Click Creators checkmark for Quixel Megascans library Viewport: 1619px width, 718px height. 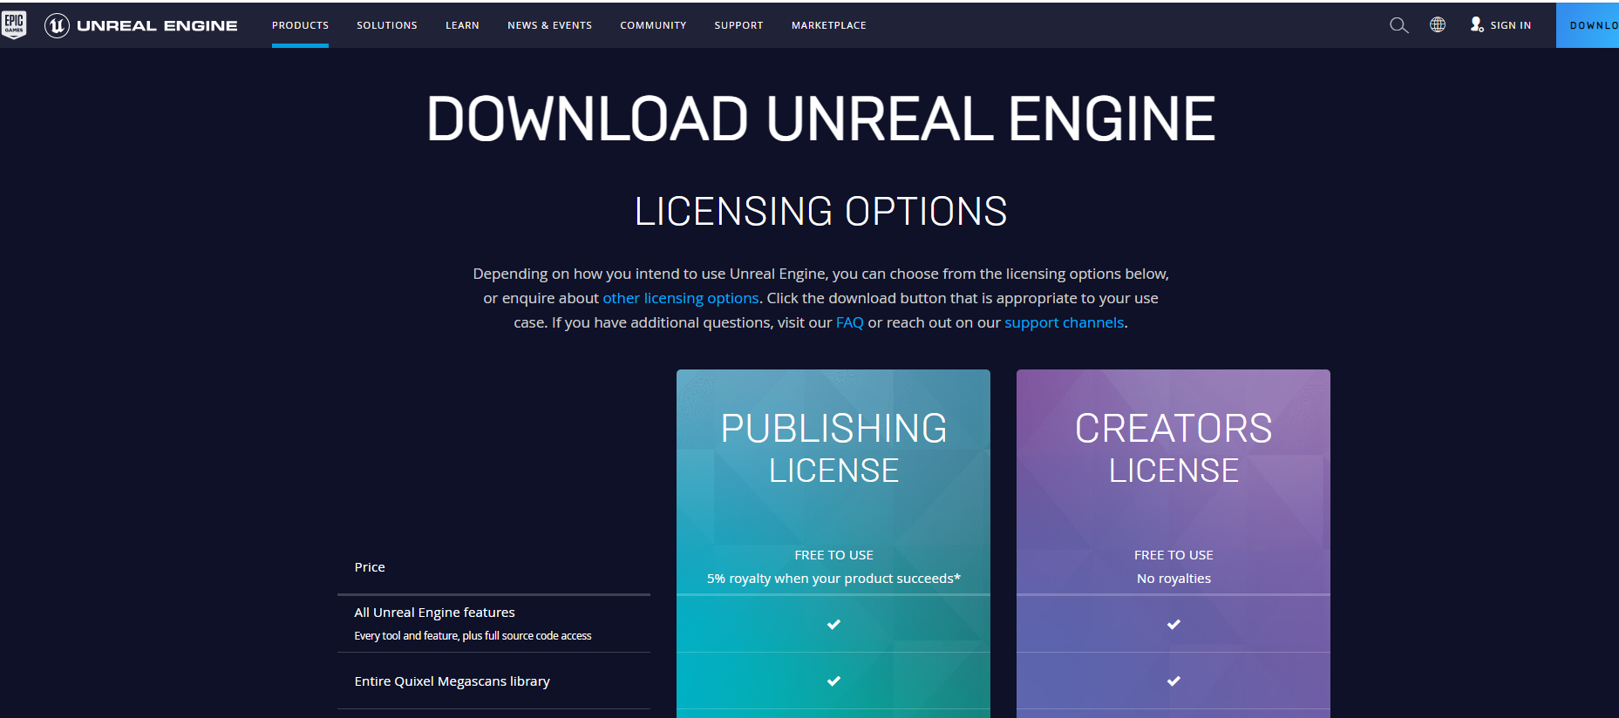pyautogui.click(x=1173, y=681)
